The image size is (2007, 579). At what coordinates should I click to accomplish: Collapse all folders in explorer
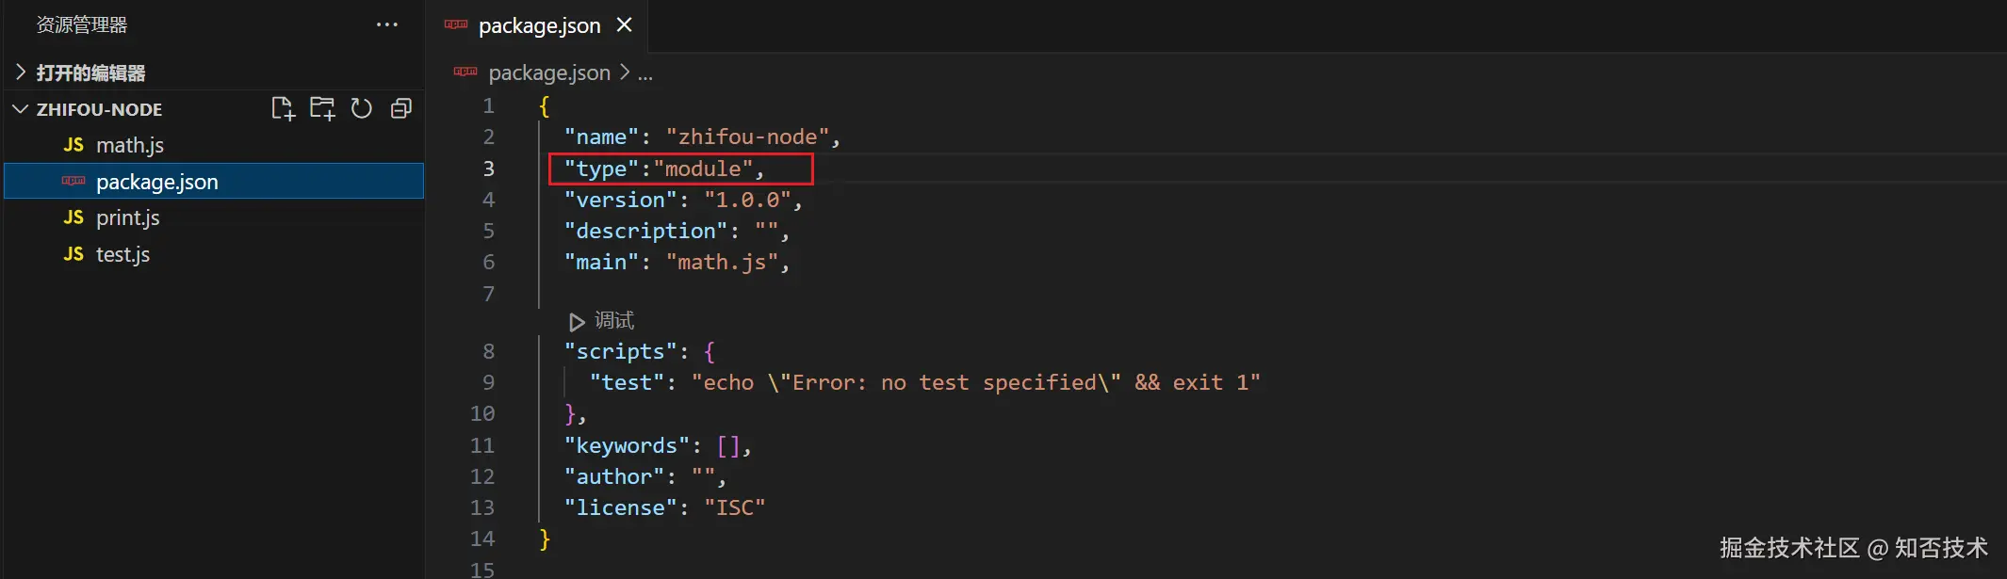401,109
